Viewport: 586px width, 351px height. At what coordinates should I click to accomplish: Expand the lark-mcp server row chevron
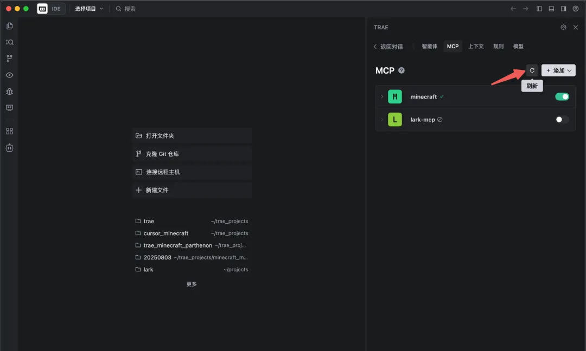[382, 119]
